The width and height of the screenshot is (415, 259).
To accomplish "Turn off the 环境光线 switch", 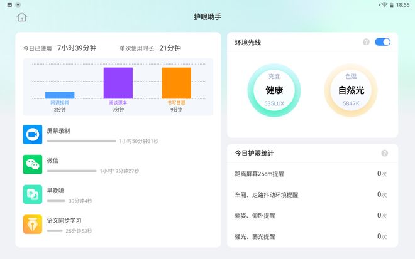I will (x=382, y=42).
